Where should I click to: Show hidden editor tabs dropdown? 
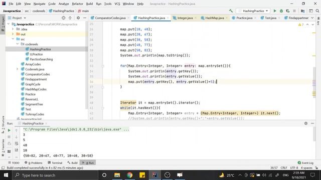click(312, 18)
